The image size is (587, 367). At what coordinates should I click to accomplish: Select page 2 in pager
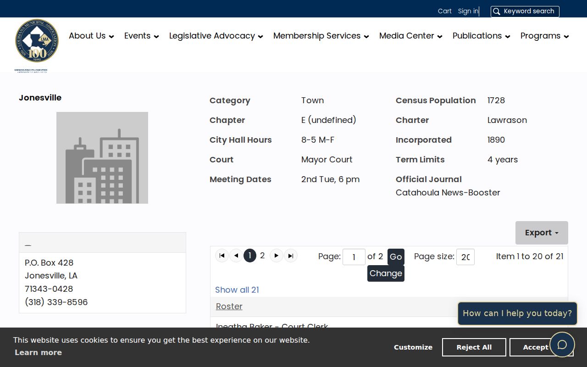point(262,256)
